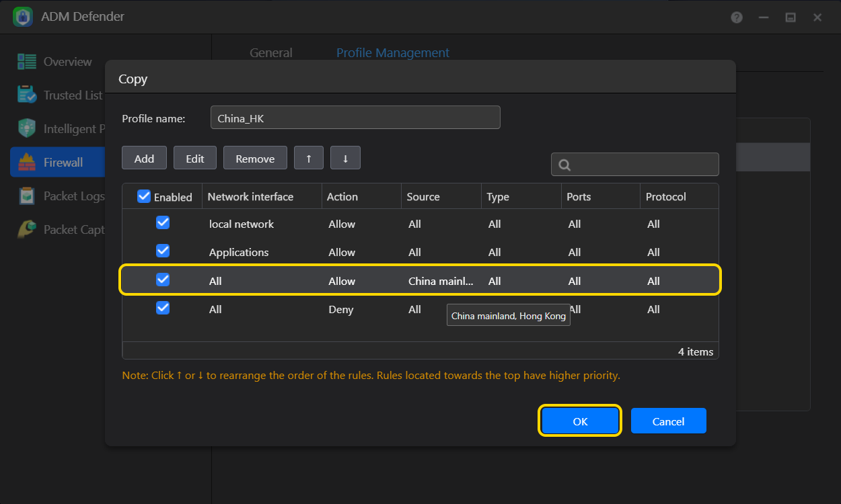Move rule up with the up arrow
The width and height of the screenshot is (841, 504).
coord(309,158)
